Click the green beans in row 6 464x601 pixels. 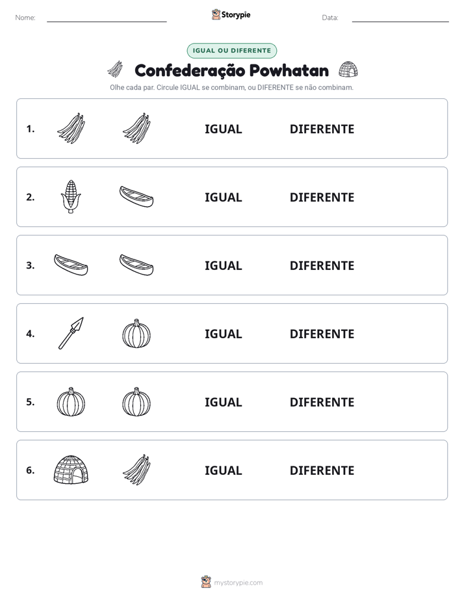[136, 470]
